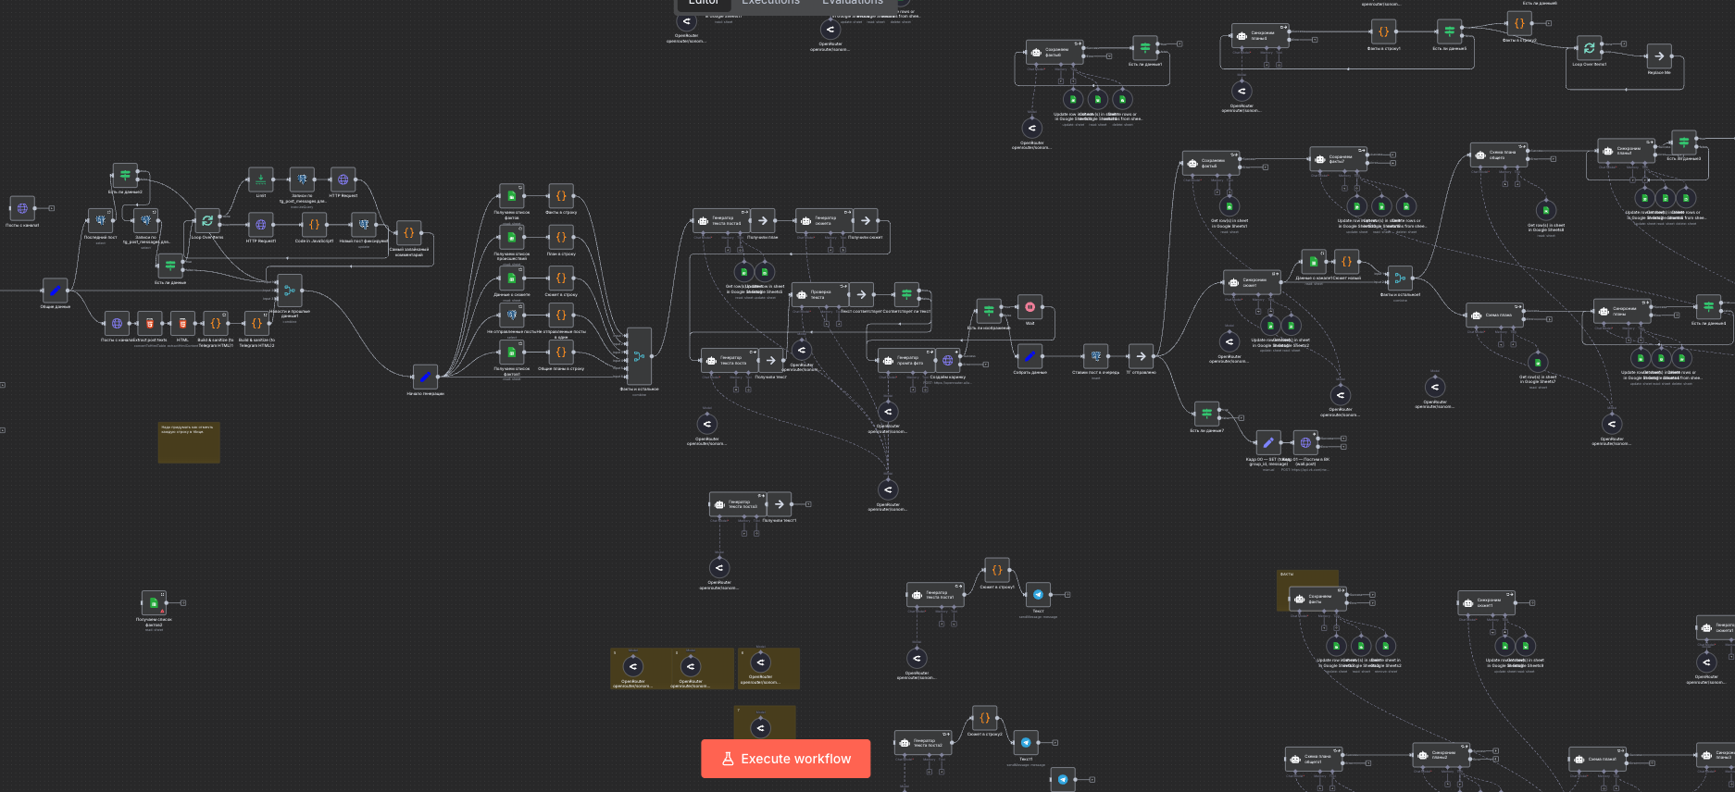Select the Получаем список фактов2 sheets node
This screenshot has width=1735, height=792.
point(154,603)
